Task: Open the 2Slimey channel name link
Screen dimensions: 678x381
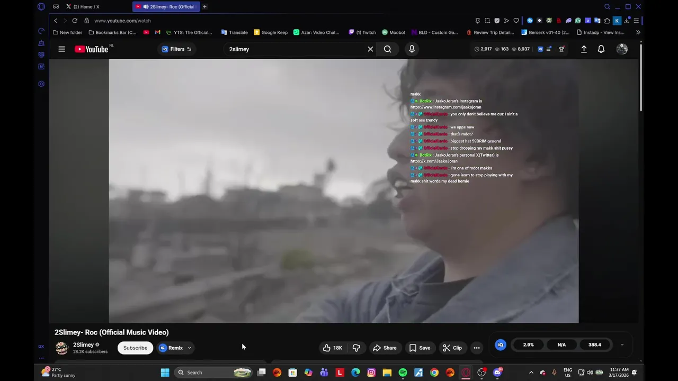Action: pyautogui.click(x=83, y=345)
